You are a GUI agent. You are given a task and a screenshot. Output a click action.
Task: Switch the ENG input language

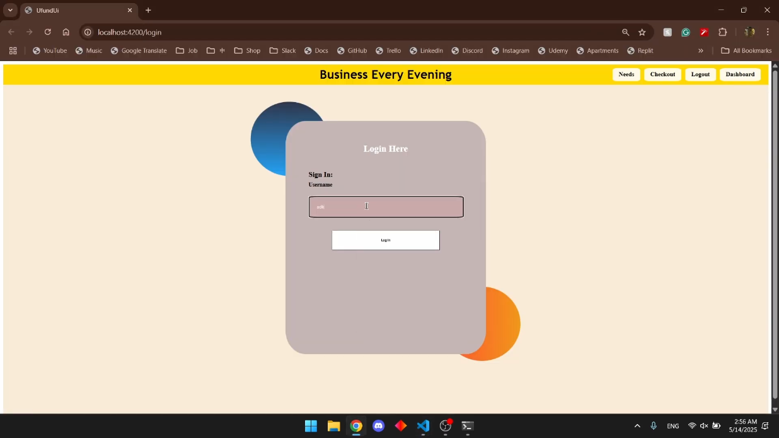(x=673, y=426)
